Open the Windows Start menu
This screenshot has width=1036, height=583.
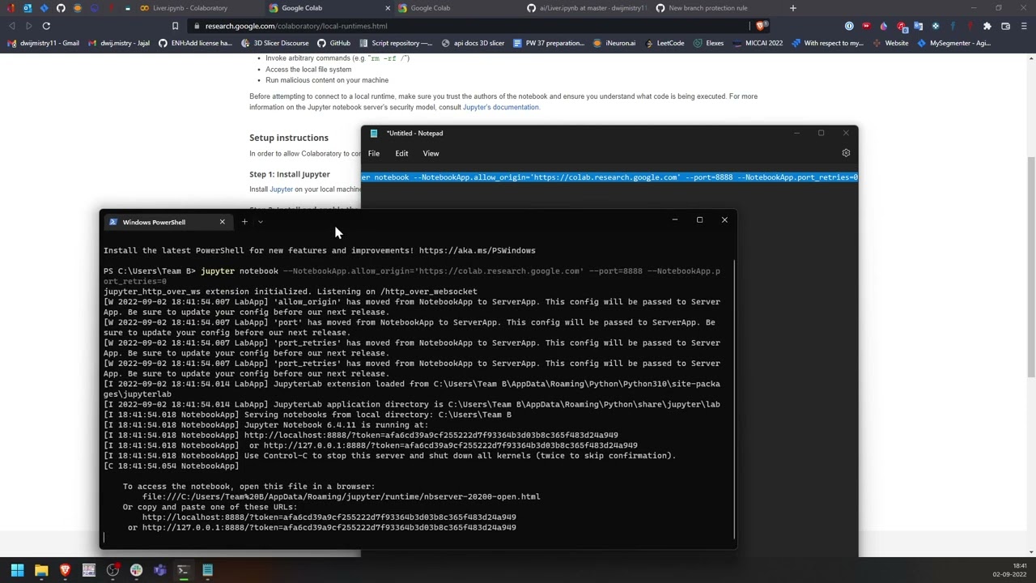pos(17,571)
